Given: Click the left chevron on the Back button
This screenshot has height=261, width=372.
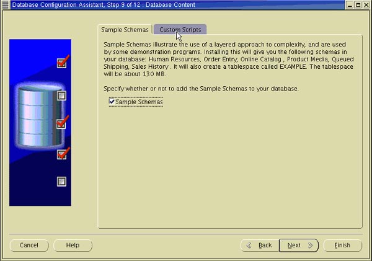Looking at the screenshot, I should [x=249, y=245].
